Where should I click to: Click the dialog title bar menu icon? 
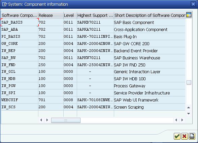[x=5, y=4]
